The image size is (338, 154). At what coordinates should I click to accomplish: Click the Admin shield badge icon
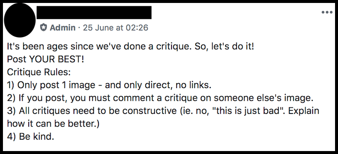[x=44, y=27]
